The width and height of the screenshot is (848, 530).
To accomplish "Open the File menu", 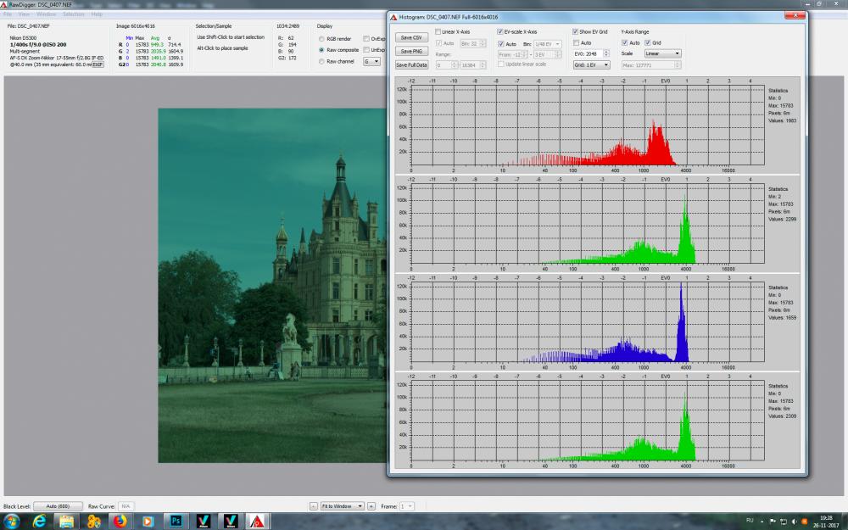I will point(8,14).
